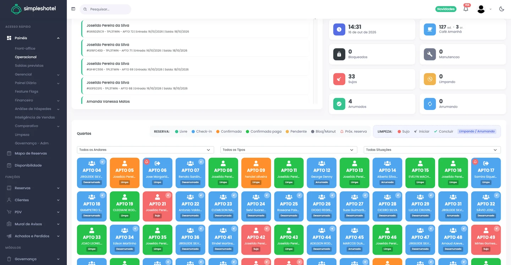
Task: Open Governança - Adm in the sidebar
Action: [32, 143]
